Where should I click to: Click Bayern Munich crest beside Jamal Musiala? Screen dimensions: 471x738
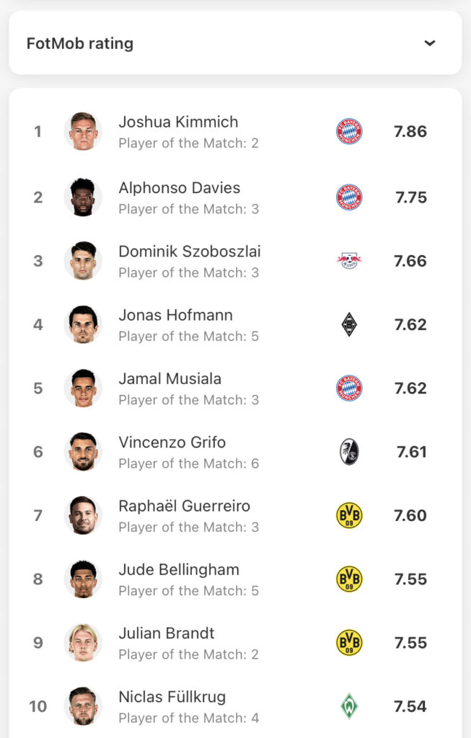click(x=349, y=388)
